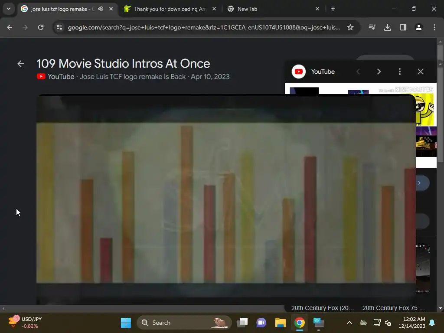
Task: Open Task View on the taskbar
Action: pyautogui.click(x=242, y=323)
